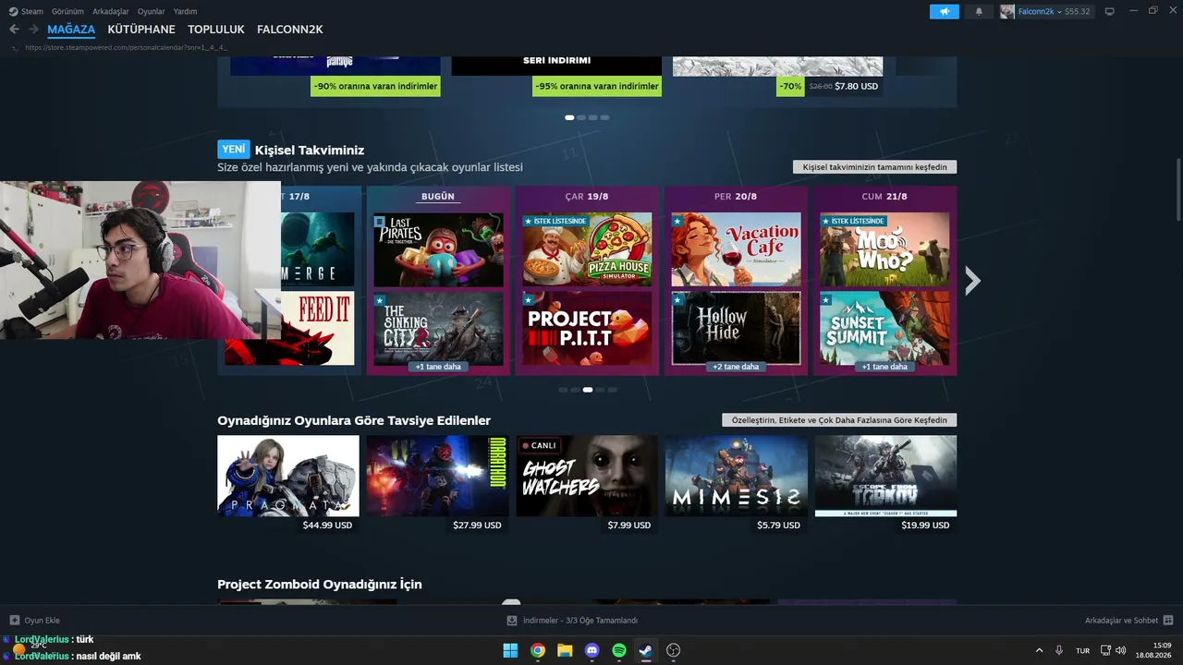Click the star badge on Project P.I.T.T
This screenshot has width=1183, height=665.
coord(529,300)
